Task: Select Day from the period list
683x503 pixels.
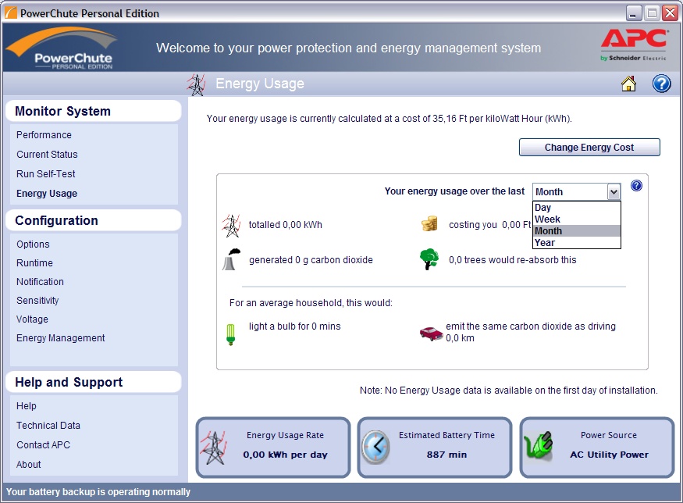Action: coord(577,208)
